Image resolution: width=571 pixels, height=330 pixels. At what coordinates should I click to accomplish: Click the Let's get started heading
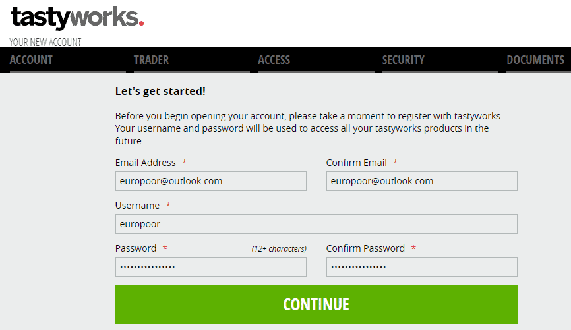[x=160, y=91]
